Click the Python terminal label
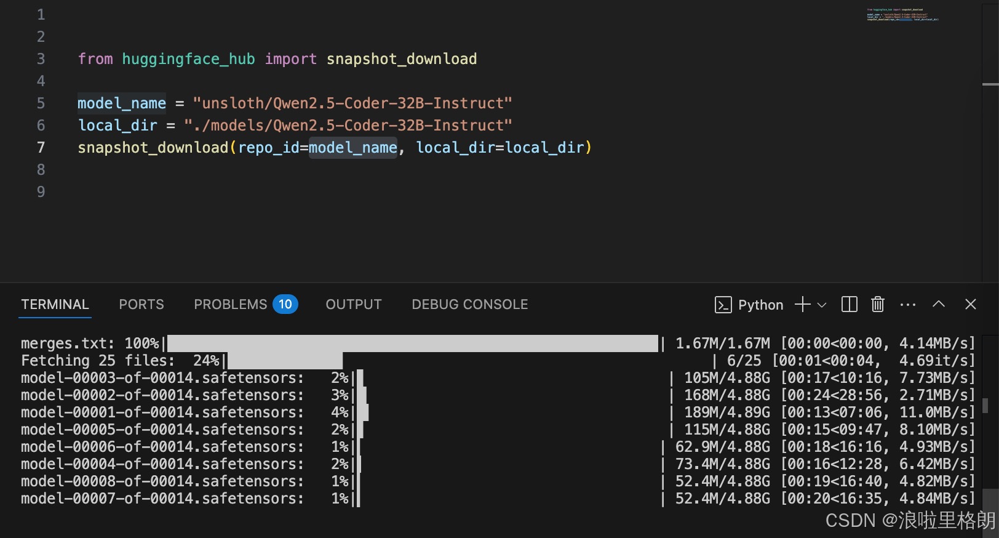This screenshot has width=999, height=538. pyautogui.click(x=761, y=305)
